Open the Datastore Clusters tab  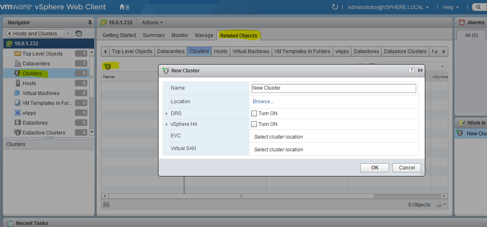pyautogui.click(x=405, y=51)
